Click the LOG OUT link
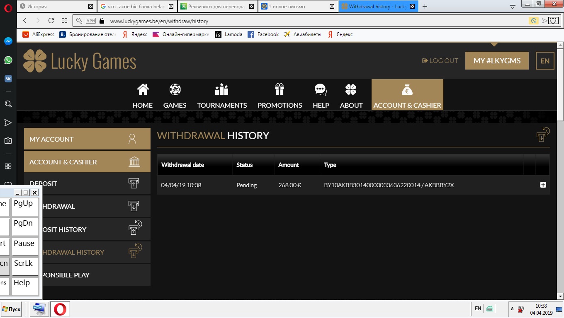This screenshot has width=564, height=318. [440, 61]
